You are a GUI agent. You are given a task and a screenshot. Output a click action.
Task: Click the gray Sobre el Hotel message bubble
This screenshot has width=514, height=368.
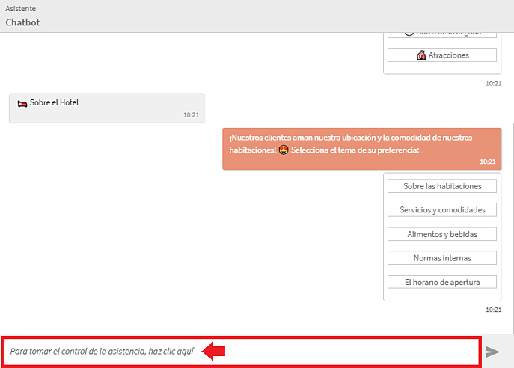click(x=107, y=108)
